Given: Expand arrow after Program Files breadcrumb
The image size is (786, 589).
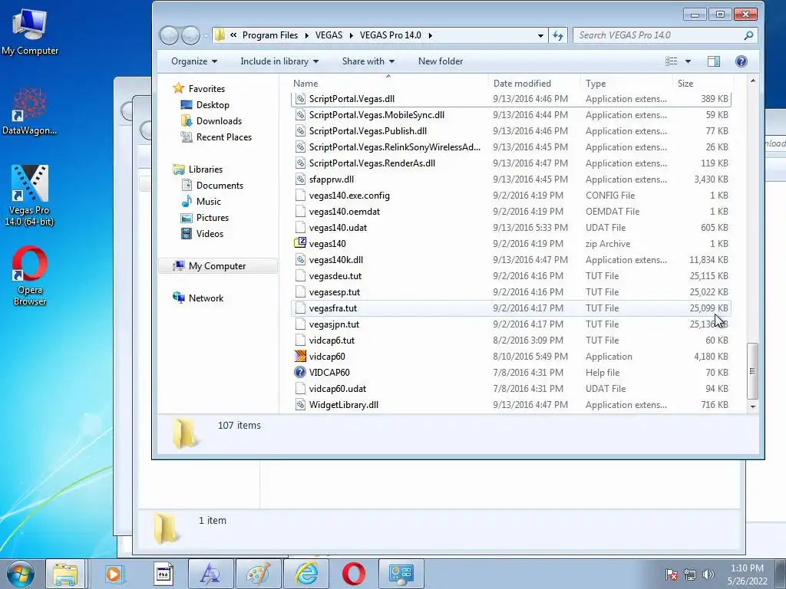Looking at the screenshot, I should click(x=306, y=35).
